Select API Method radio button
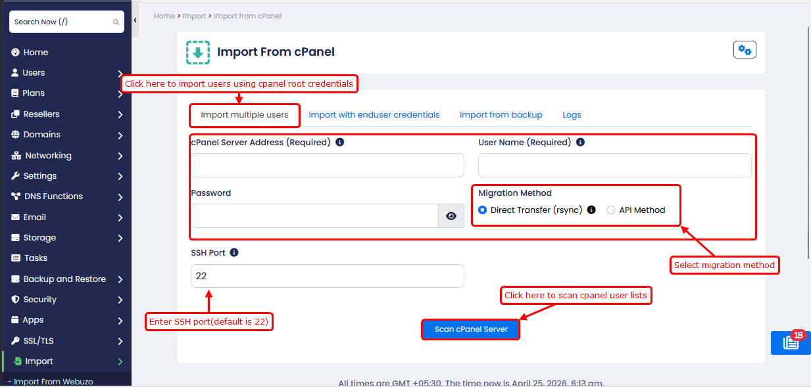The height and width of the screenshot is (387, 811). pyautogui.click(x=611, y=210)
